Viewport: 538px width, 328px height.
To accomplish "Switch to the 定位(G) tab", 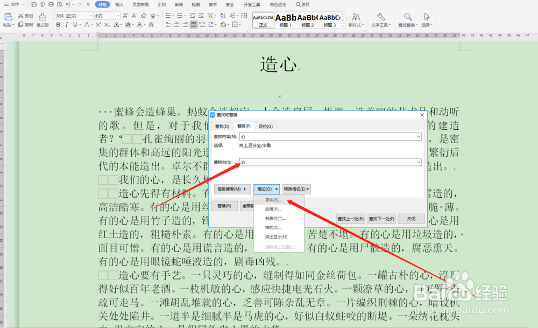I will click(266, 127).
